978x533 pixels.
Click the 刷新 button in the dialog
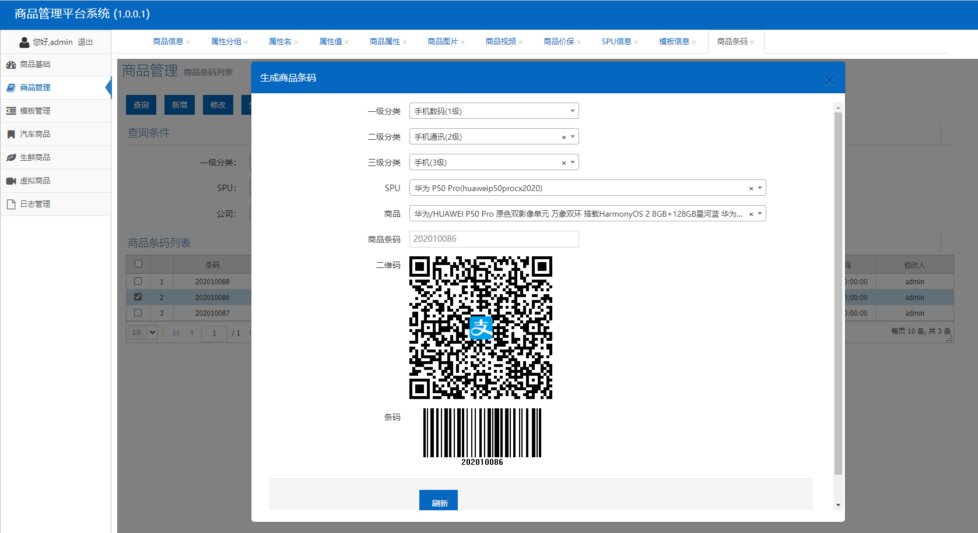click(x=439, y=501)
